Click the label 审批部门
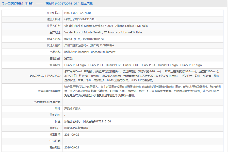The height and width of the screenshot is (152, 228). (x=55, y=128)
